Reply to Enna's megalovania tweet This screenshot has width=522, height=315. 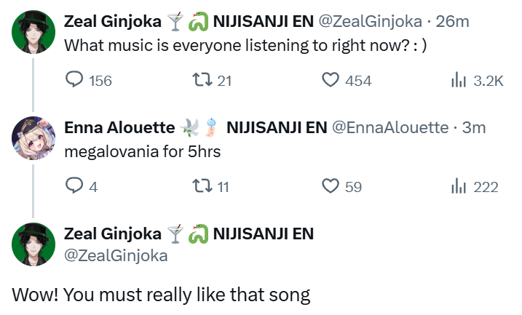75,187
